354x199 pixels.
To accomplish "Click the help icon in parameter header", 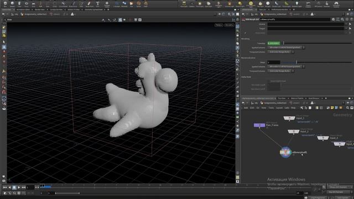I will click(351, 19).
